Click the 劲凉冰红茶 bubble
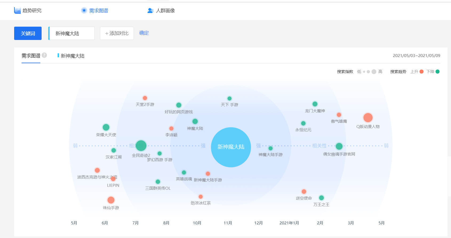 (201, 197)
